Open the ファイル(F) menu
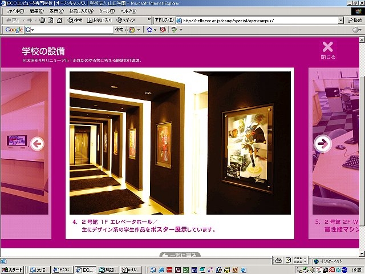 click(x=15, y=11)
